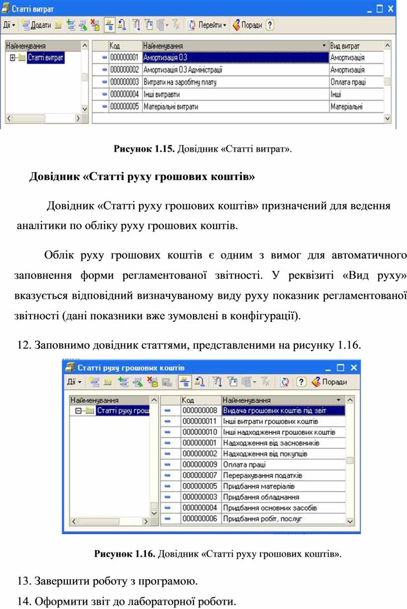Click move-to-group icon in Статті руху грошових коштів
This screenshot has height=609, width=407.
point(199,382)
